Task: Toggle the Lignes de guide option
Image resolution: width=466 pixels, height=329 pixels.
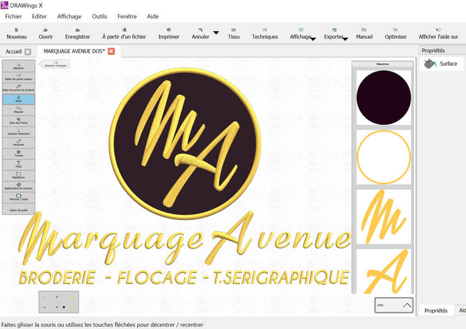Action: coord(18,209)
